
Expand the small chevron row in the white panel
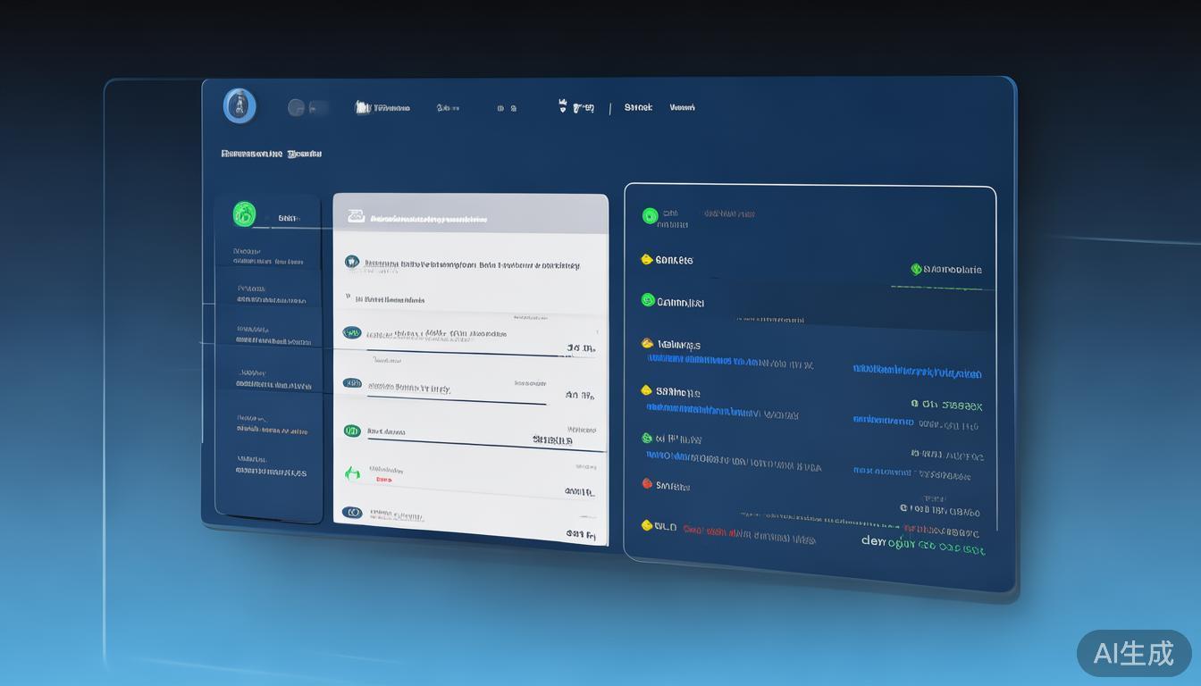pos(349,300)
